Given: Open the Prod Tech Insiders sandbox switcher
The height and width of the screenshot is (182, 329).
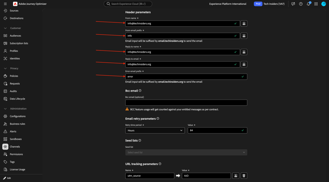Looking at the screenshot, I should (x=269, y=4).
